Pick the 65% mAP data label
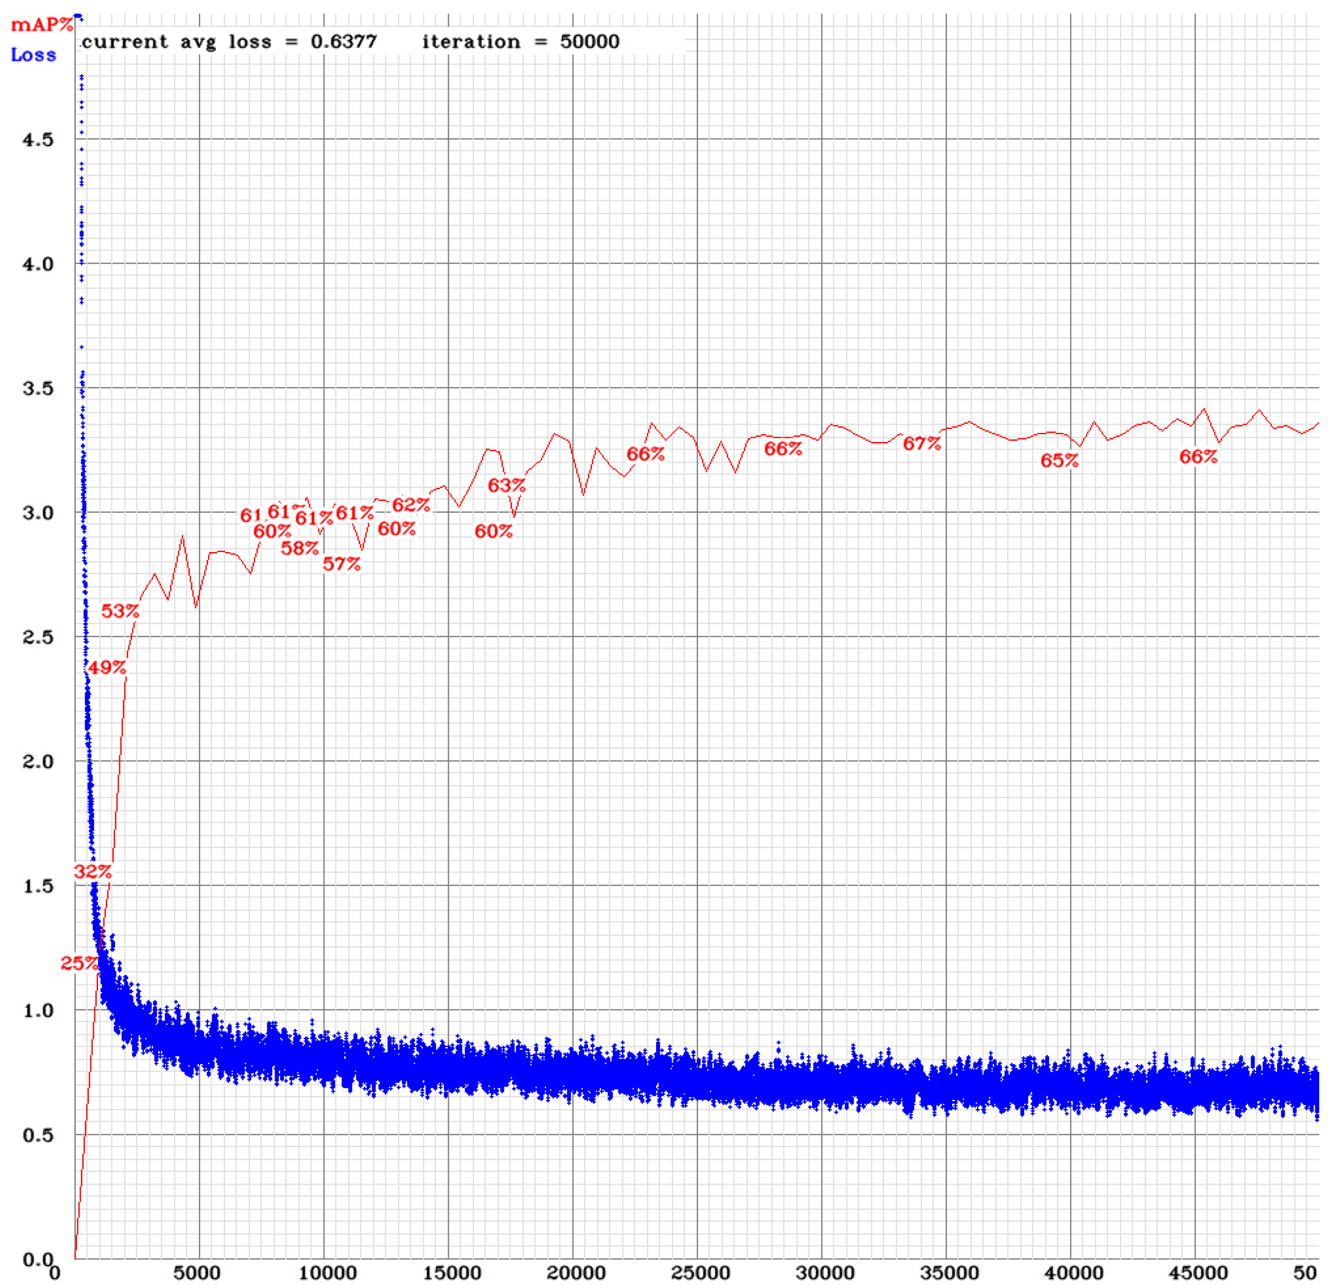This screenshot has width=1330, height=1286. point(1059,461)
